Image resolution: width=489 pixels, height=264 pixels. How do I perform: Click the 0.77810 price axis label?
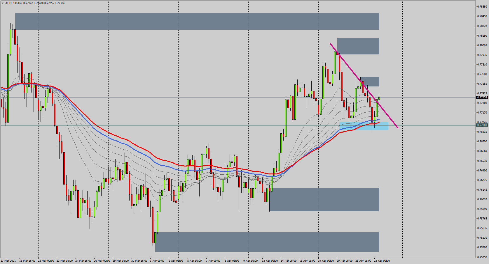tap(482, 65)
